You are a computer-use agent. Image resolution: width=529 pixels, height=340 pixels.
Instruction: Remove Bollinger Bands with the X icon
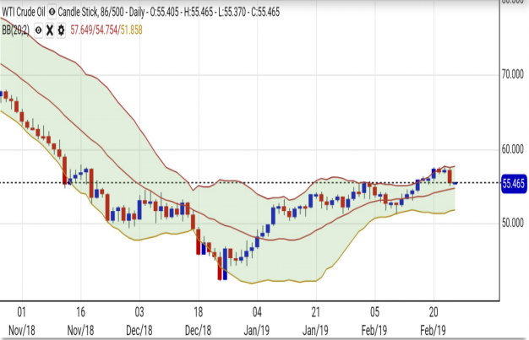(49, 30)
